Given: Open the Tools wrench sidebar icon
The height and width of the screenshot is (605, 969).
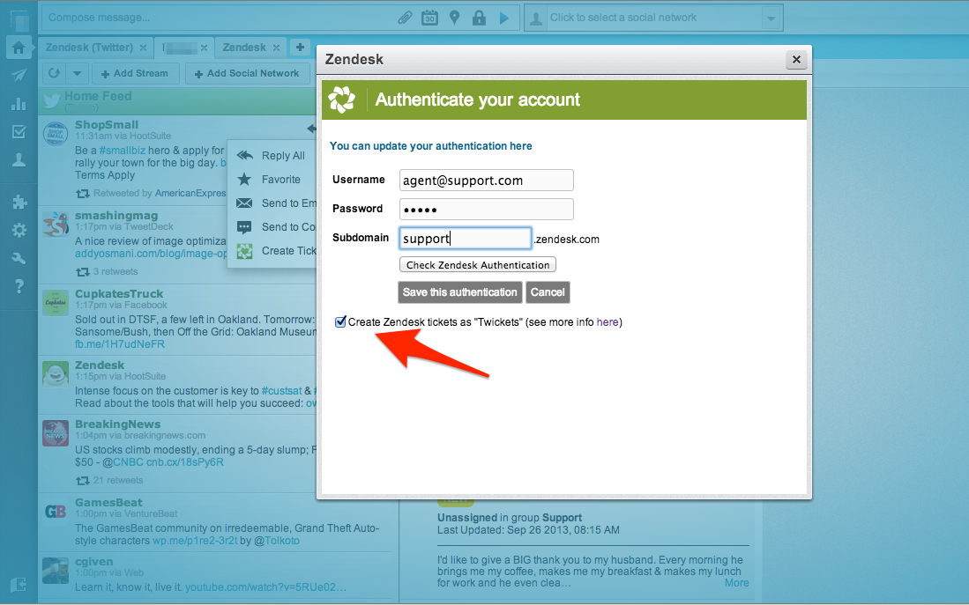Looking at the screenshot, I should (19, 258).
